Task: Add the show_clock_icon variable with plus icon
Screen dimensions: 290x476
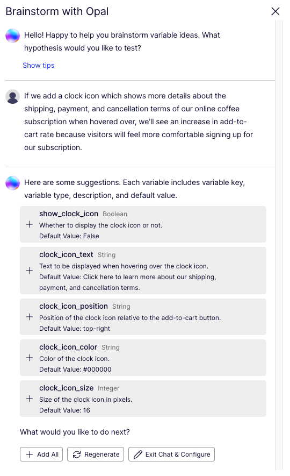Action: click(30, 225)
